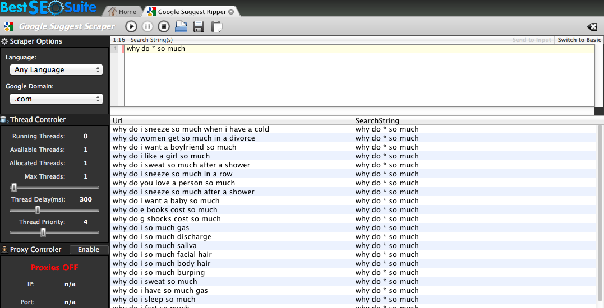Click the Send to Input button
This screenshot has width=604, height=308.
pyautogui.click(x=532, y=40)
